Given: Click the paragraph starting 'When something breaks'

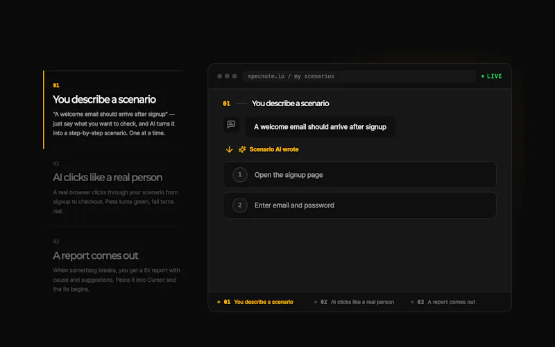Looking at the screenshot, I should coord(117,280).
